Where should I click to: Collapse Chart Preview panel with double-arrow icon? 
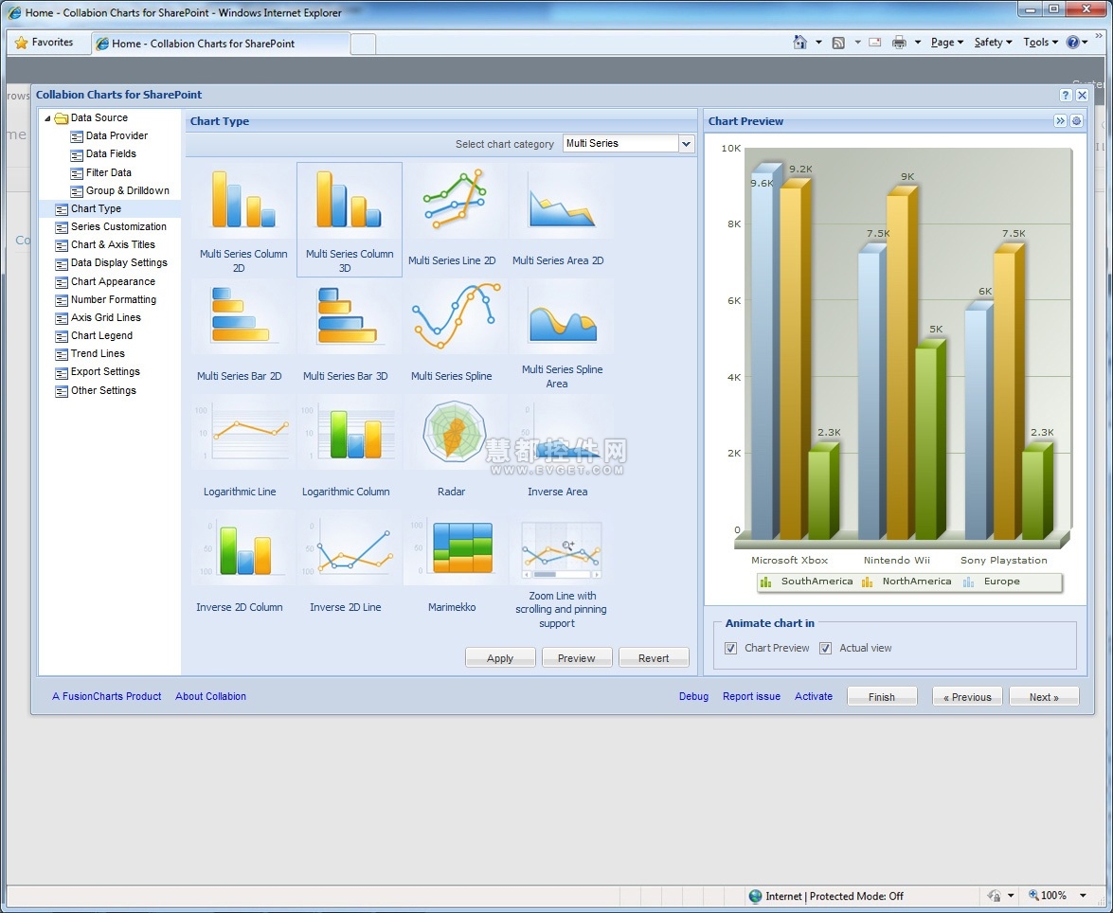(1060, 120)
